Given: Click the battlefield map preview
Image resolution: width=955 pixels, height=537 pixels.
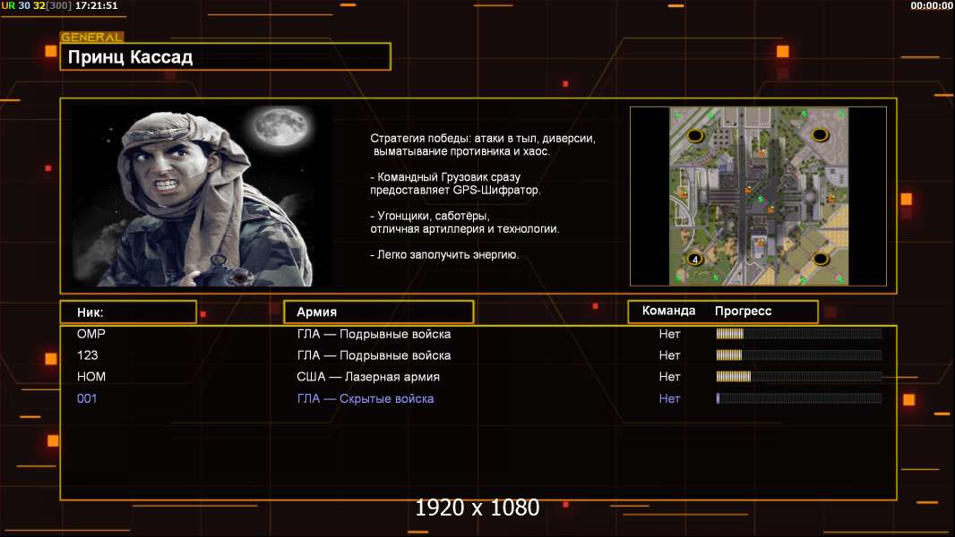Looking at the screenshot, I should [758, 196].
